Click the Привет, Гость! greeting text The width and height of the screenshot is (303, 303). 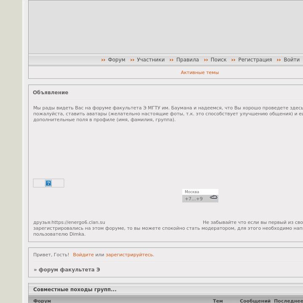tap(51, 255)
